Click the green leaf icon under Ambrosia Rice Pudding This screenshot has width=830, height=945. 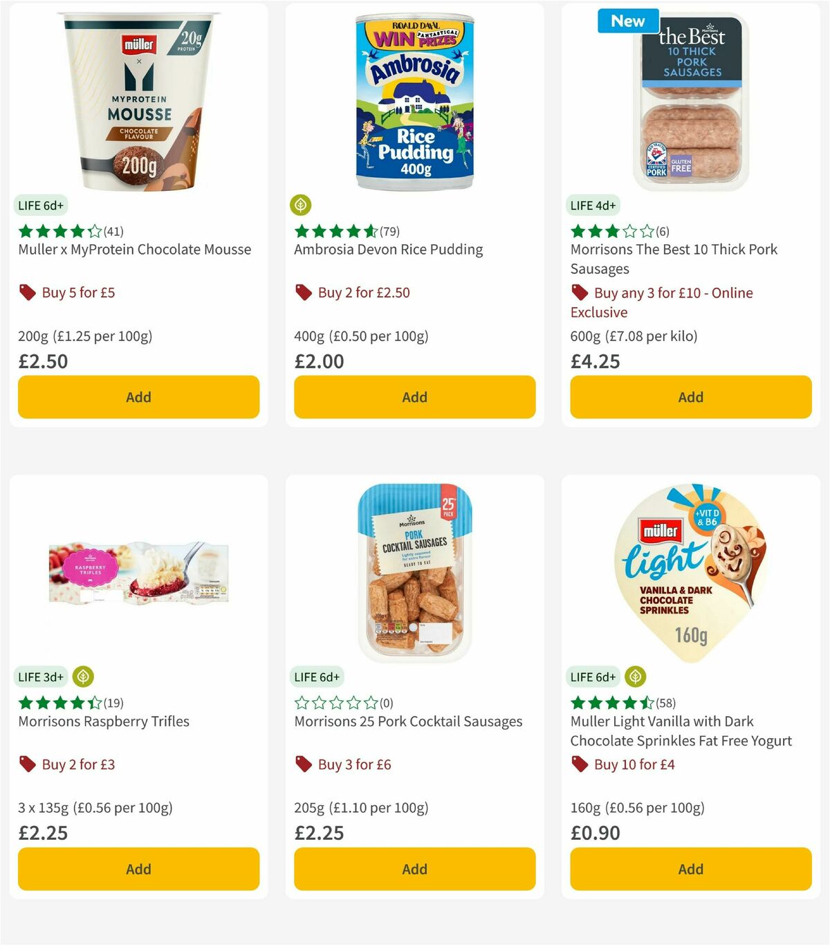pos(302,205)
